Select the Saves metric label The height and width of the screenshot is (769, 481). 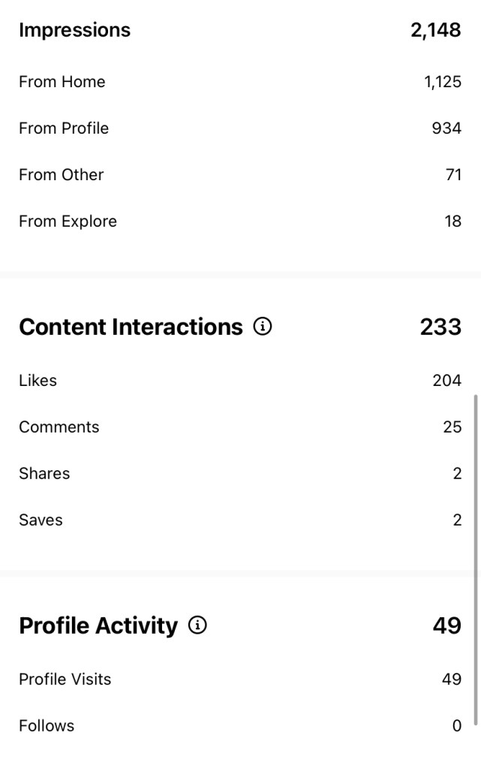[41, 520]
